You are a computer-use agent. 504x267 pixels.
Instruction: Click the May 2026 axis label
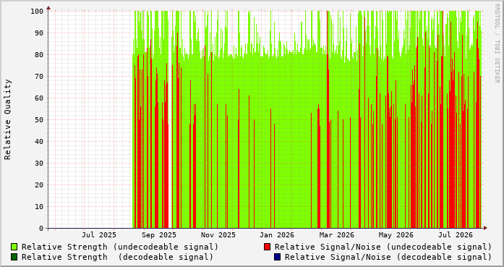396,235
